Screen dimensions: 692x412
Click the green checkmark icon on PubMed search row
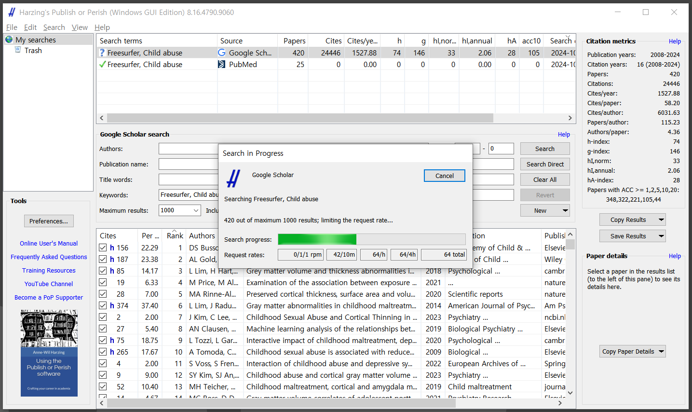pyautogui.click(x=102, y=64)
